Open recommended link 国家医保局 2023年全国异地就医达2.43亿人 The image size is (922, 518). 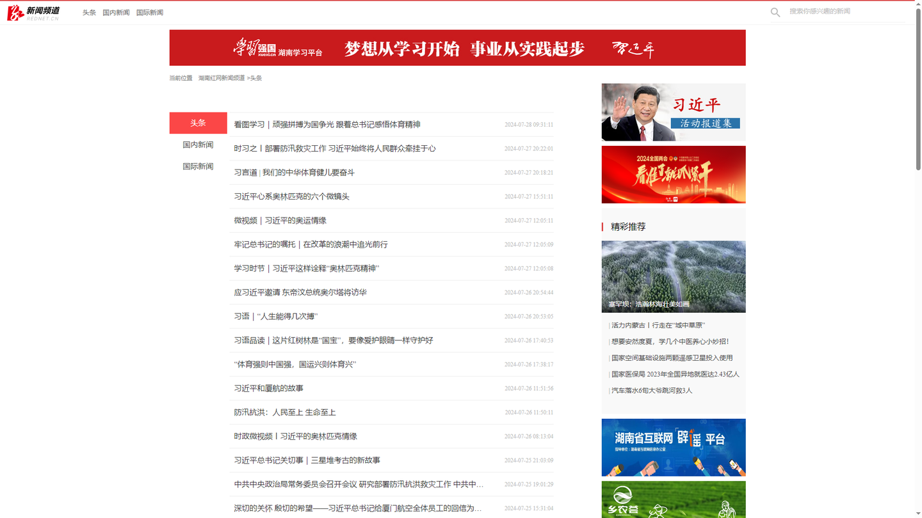[675, 374]
